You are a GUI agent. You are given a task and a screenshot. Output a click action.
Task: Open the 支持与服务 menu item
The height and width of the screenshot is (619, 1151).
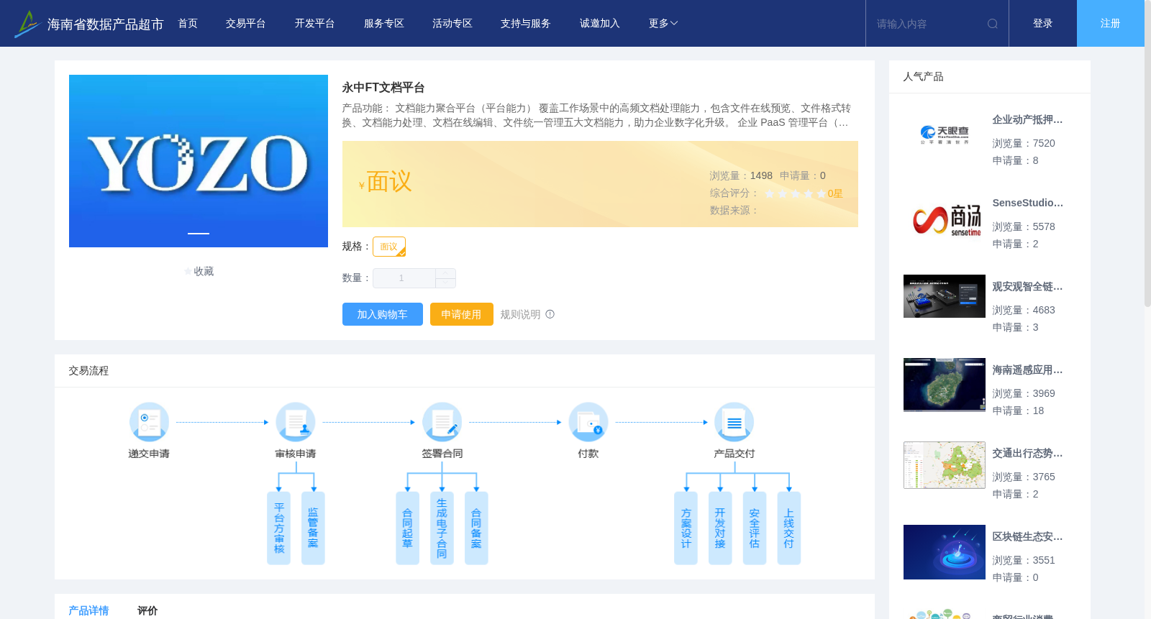(x=526, y=24)
